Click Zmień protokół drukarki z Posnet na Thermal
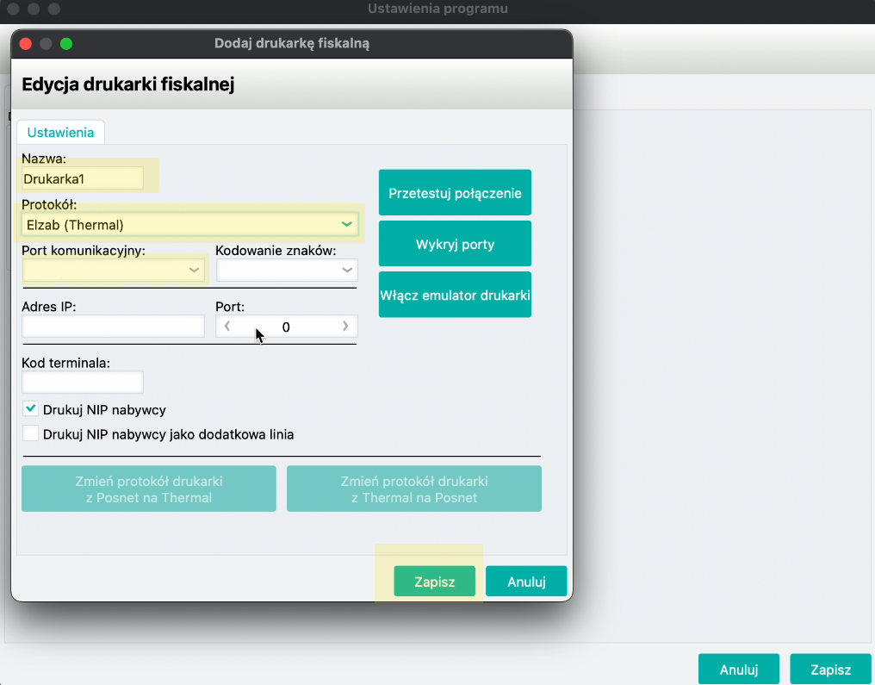This screenshot has height=685, width=875. pos(149,489)
